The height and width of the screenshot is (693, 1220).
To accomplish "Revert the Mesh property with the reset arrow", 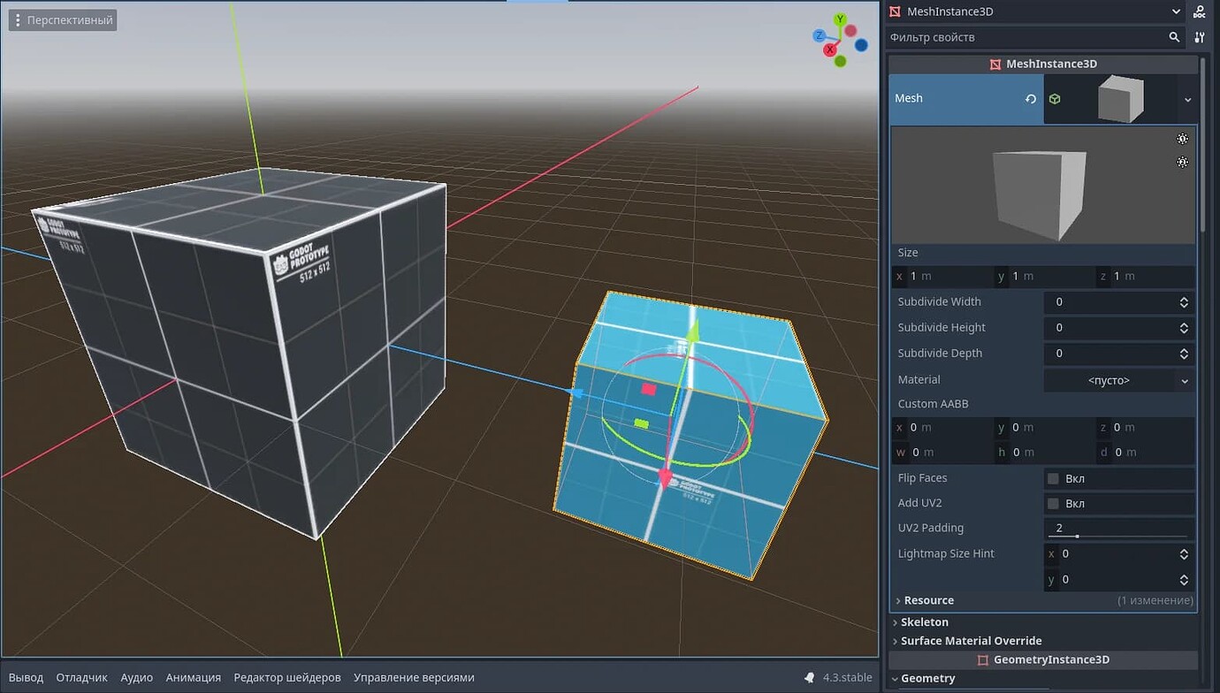I will [x=1031, y=99].
